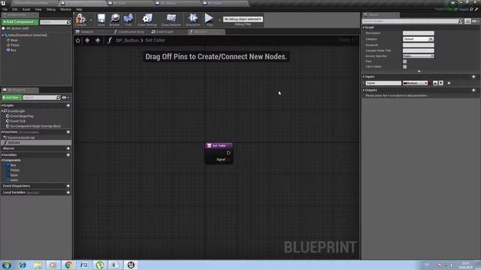The image size is (481, 270).
Task: Move Signal input up with arrow
Action: 435,83
